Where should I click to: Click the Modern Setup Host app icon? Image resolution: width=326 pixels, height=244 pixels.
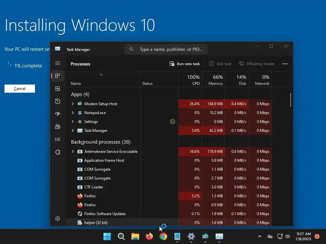coord(80,104)
